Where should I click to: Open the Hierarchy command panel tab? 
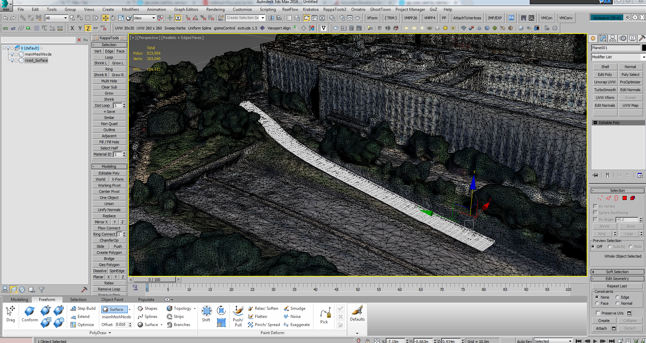pos(612,38)
